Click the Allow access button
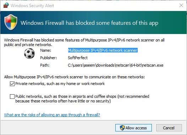 133,128
